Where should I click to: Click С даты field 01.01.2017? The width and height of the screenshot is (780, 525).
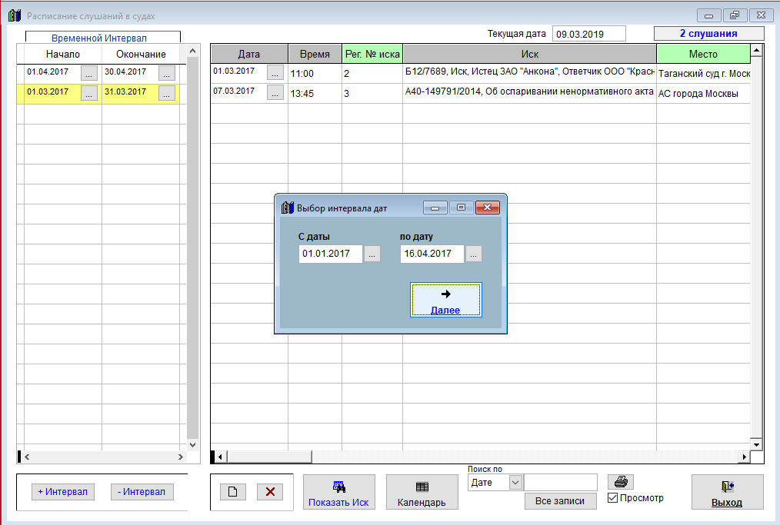point(330,254)
